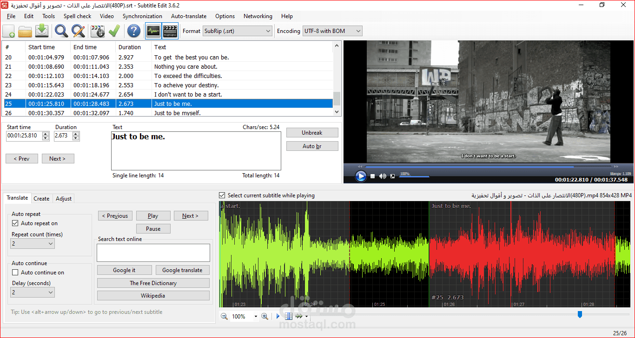Image resolution: width=635 pixels, height=338 pixels.
Task: Run spell check with green checkmark icon
Action: click(x=114, y=31)
